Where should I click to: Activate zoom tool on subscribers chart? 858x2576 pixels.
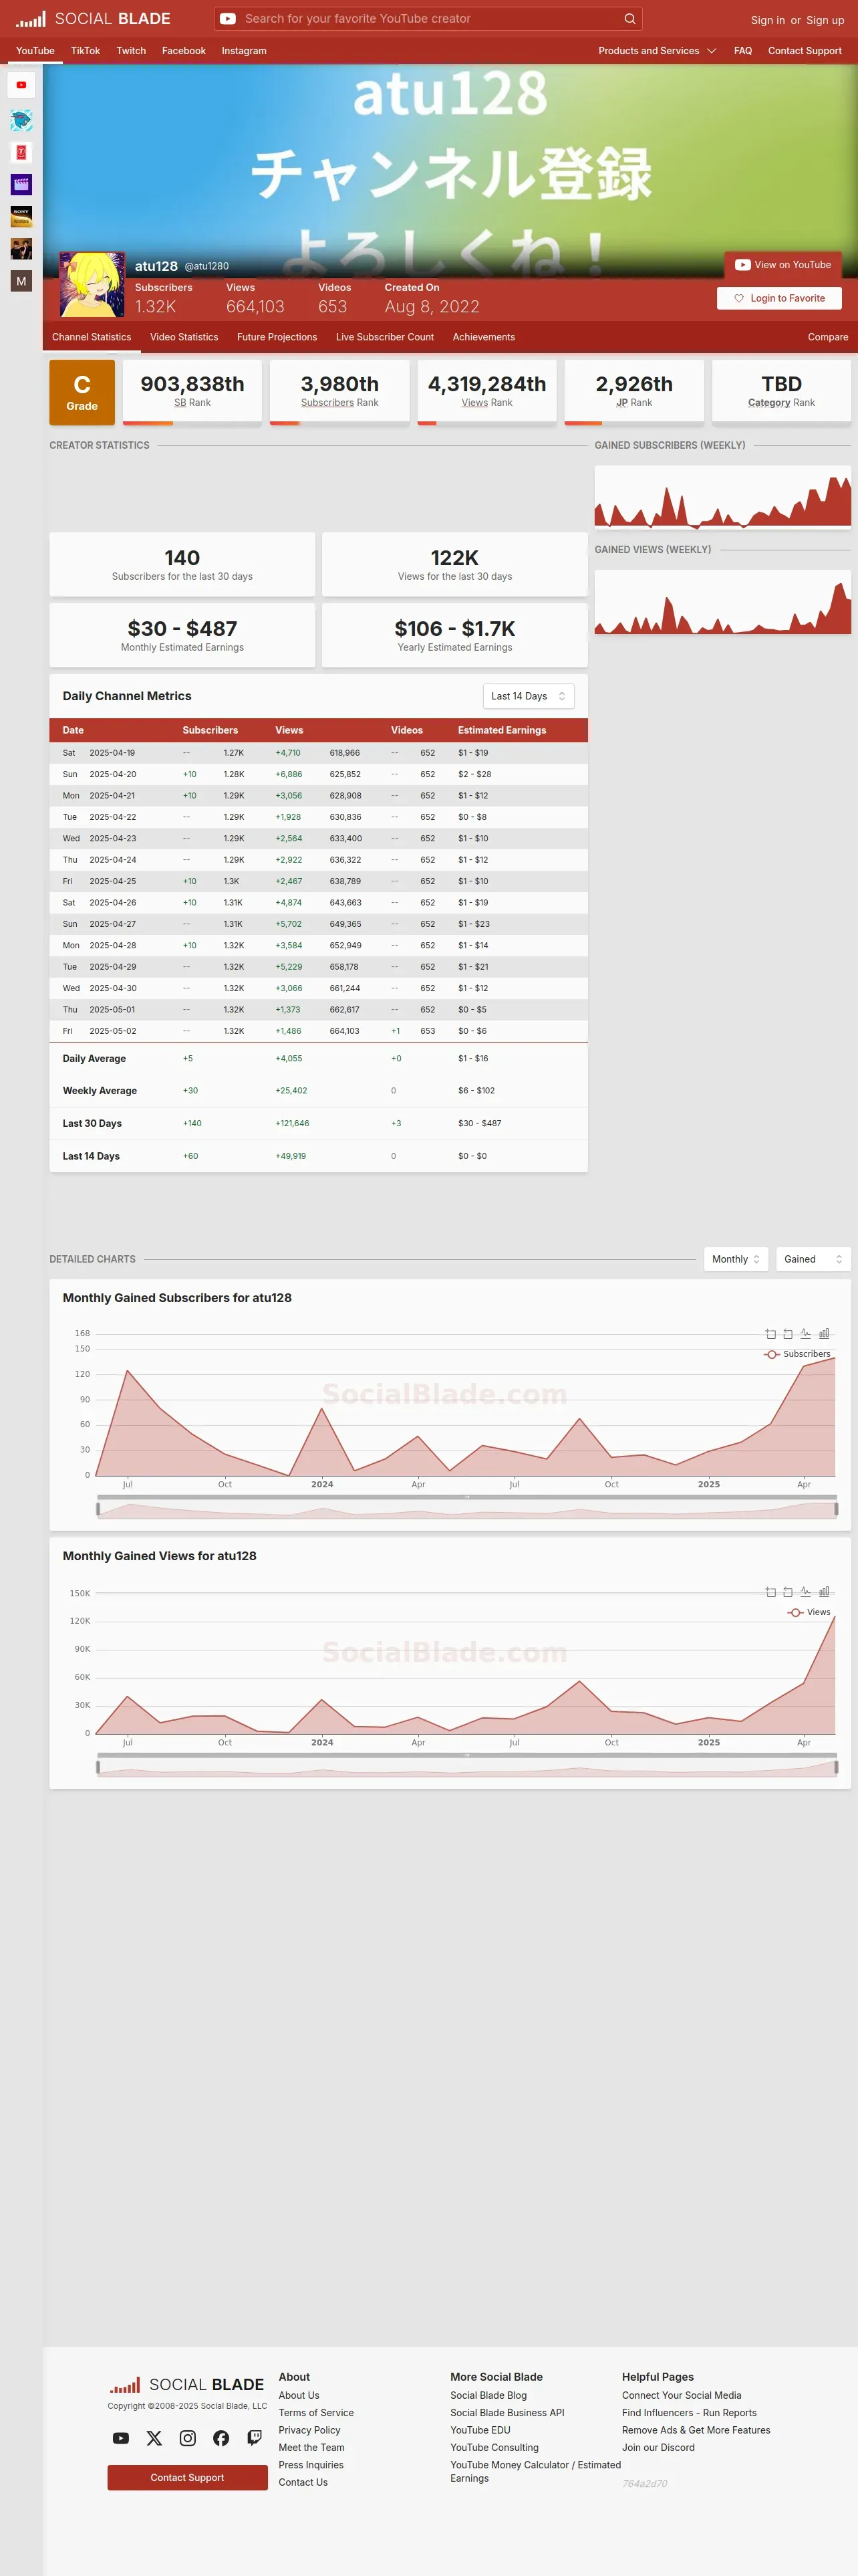tap(770, 1333)
